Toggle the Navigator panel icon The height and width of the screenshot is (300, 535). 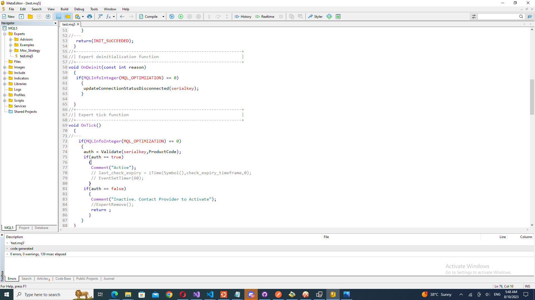(x=67, y=17)
